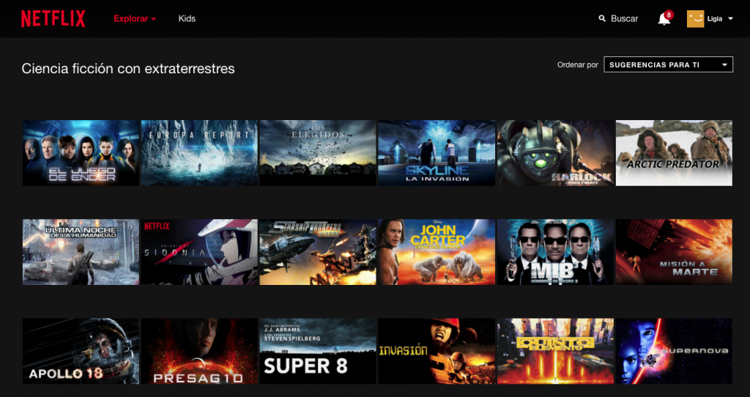Screen dimensions: 750x397
Task: Select Los Elegidos movie thumbnail
Action: click(318, 153)
